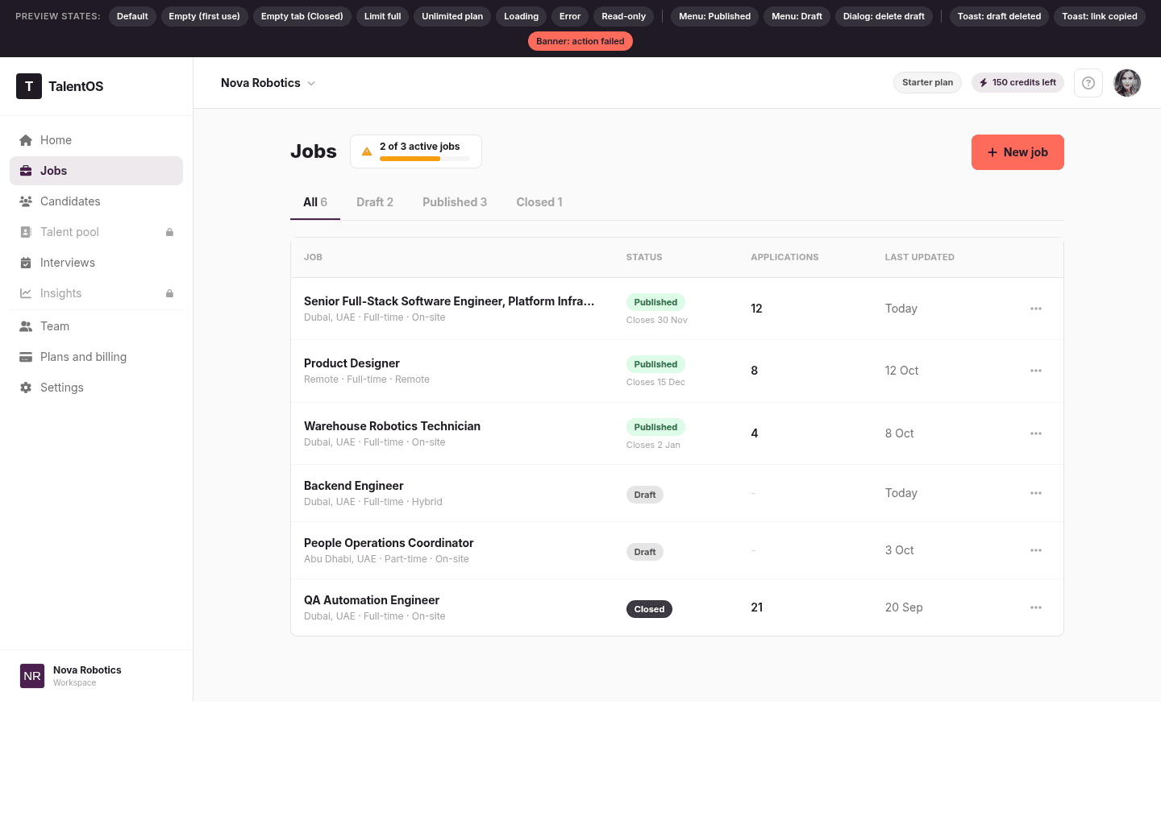Click the NR workspace avatar at bottom

click(x=32, y=676)
